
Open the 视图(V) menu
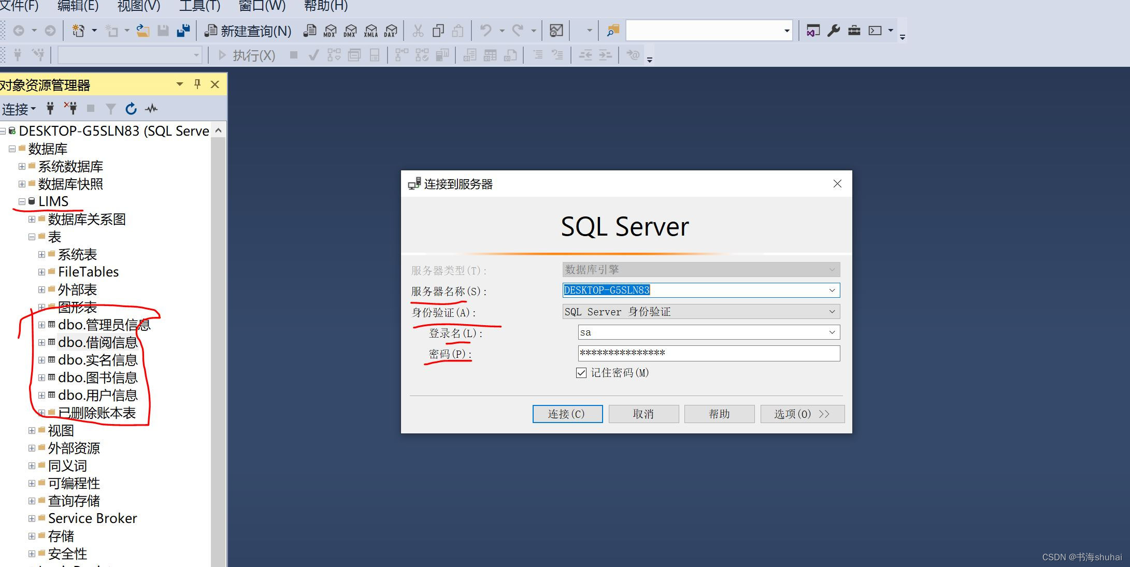click(x=137, y=7)
